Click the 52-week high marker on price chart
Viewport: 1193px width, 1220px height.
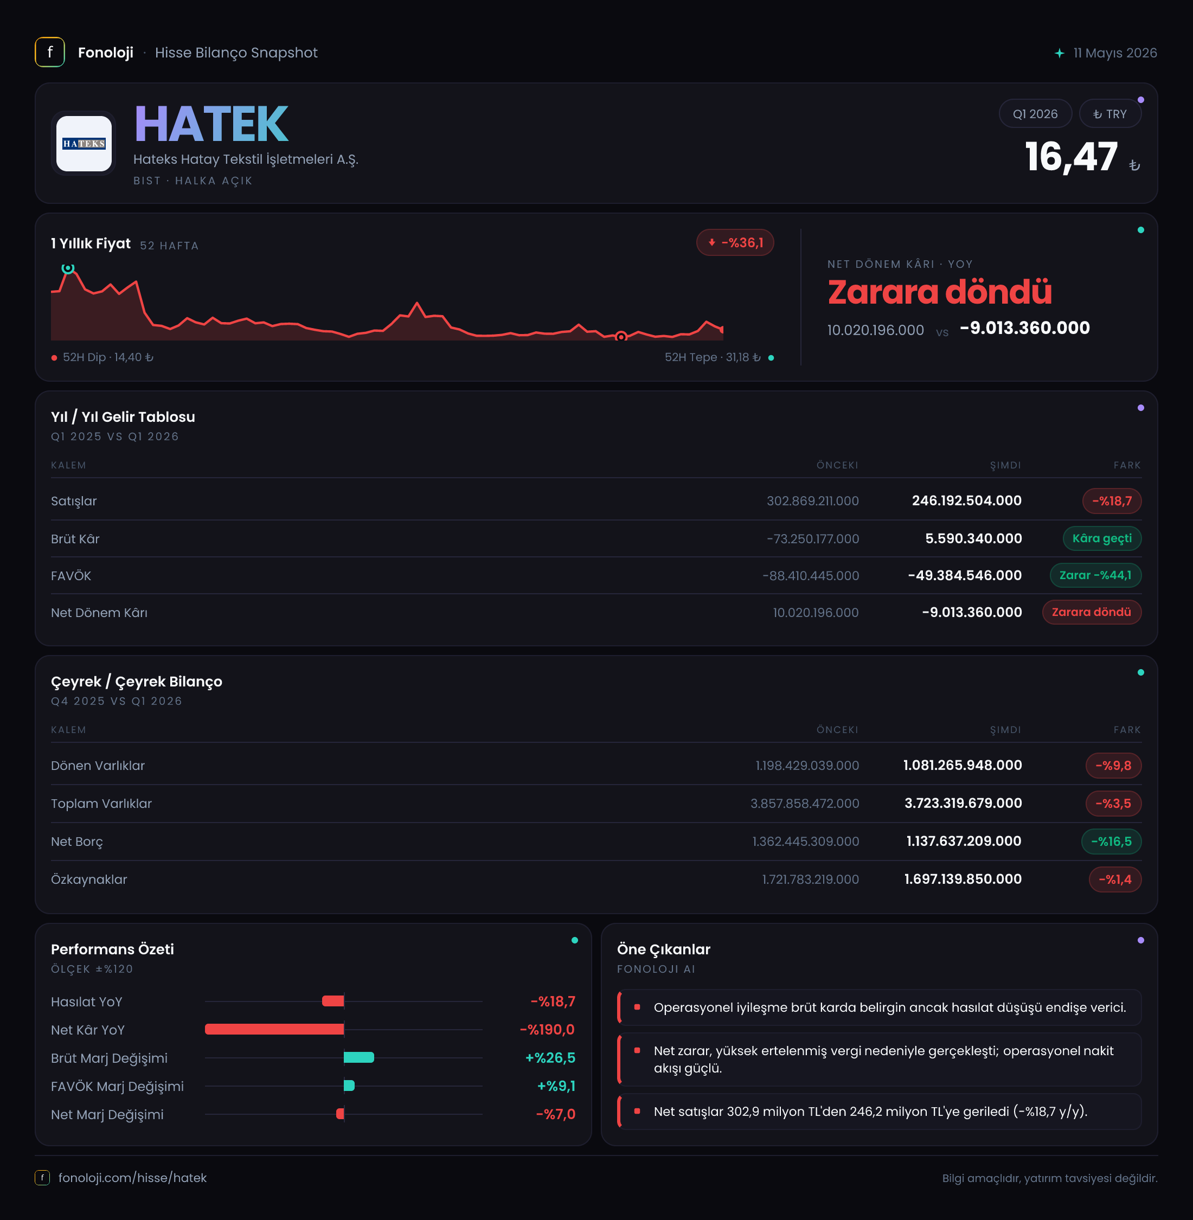[68, 269]
